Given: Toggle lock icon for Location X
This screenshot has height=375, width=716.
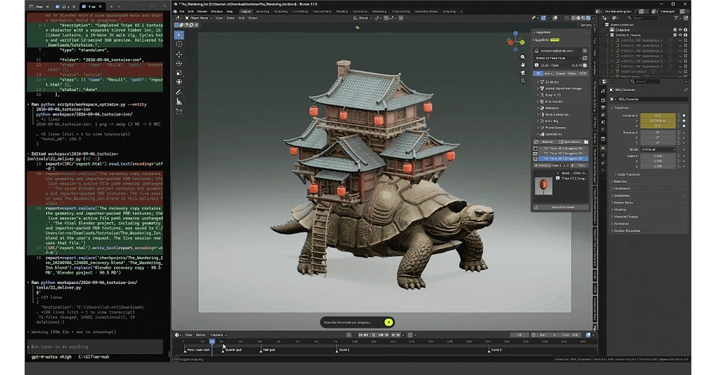Looking at the screenshot, I should pos(679,116).
